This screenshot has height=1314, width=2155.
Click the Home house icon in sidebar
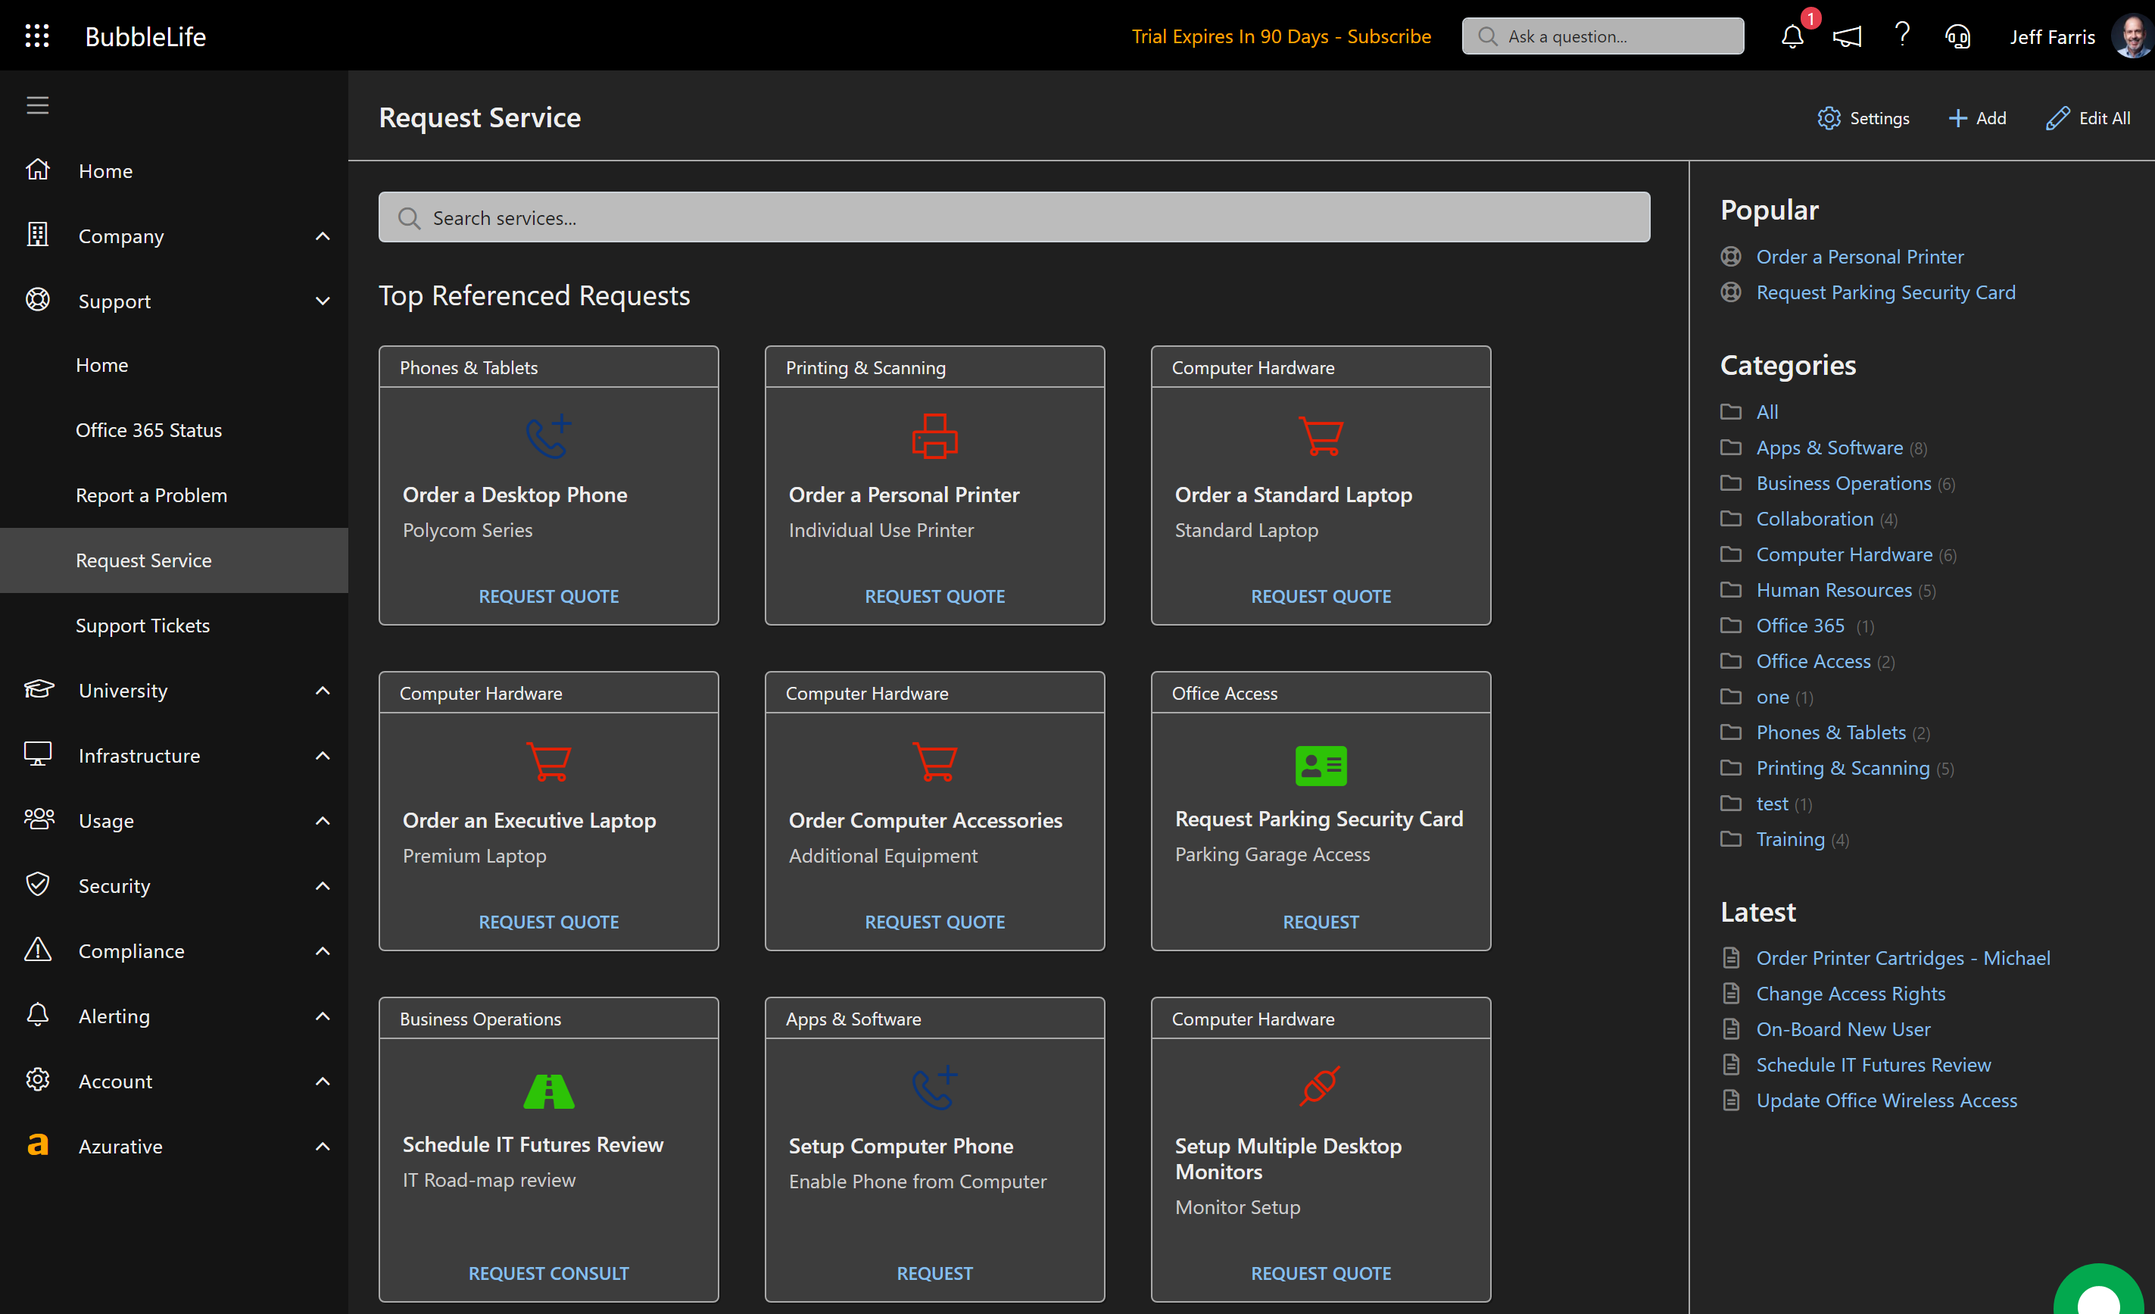38,170
